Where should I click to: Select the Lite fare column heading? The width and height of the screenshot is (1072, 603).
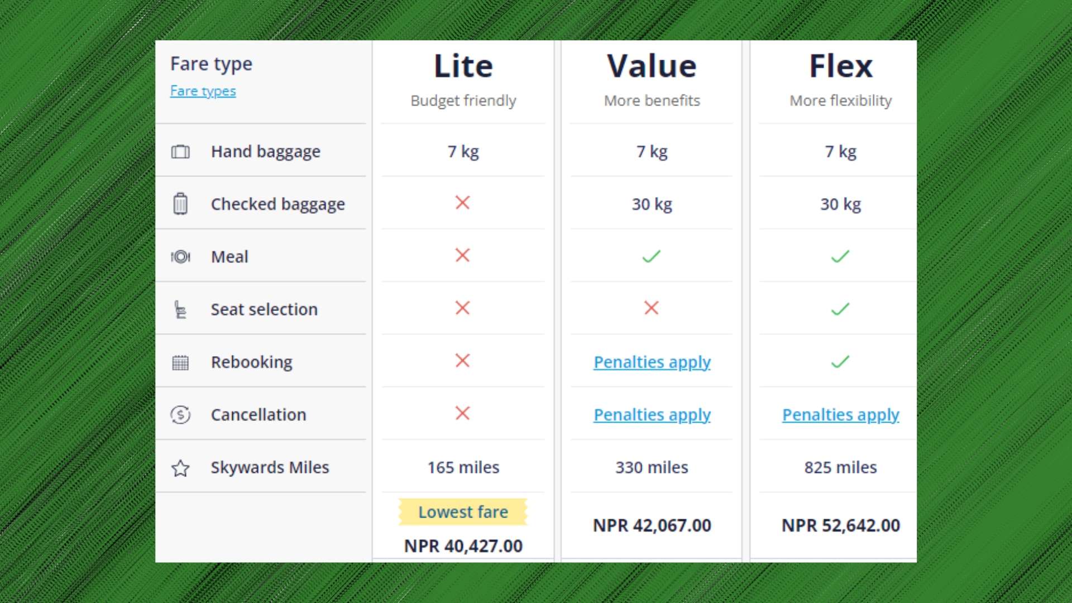point(463,66)
